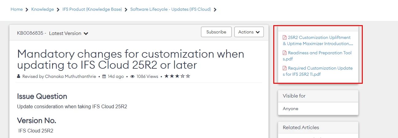Screen dimensions: 398x138
Task: Navigate to IFS Product (Knowledge Base)
Action: point(92,9)
